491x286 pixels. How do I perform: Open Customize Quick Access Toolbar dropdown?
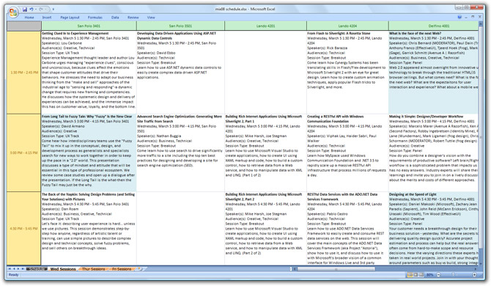[53, 10]
